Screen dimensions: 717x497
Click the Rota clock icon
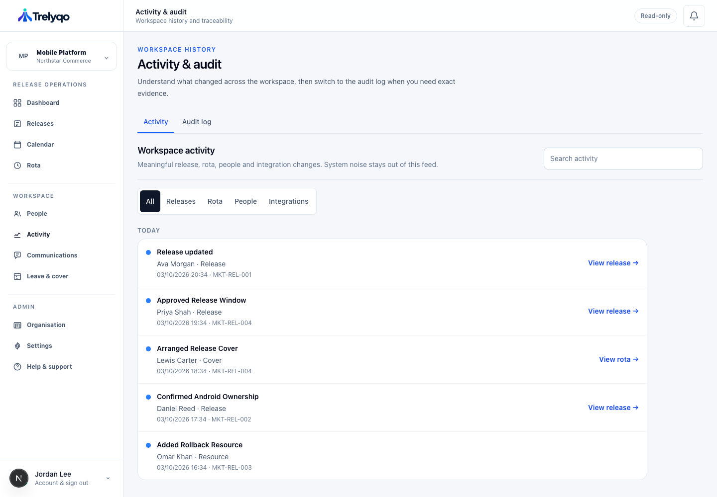(17, 166)
